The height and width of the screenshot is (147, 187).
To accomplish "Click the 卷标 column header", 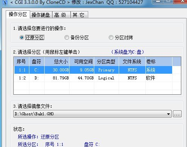I will [x=159, y=61].
